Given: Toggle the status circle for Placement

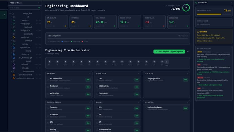Looking at the screenshot, I should (x=48, y=116).
